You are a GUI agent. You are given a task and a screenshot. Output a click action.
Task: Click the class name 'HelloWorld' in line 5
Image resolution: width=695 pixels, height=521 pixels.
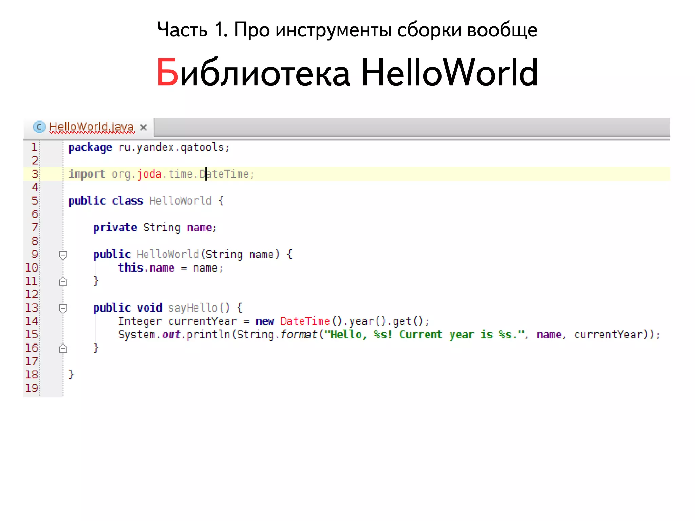(180, 201)
